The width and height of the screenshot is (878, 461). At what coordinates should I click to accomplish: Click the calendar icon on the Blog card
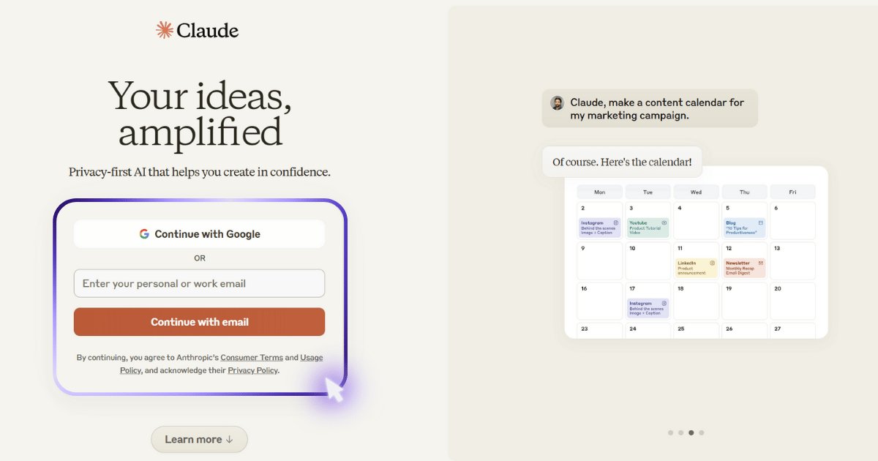pos(760,222)
